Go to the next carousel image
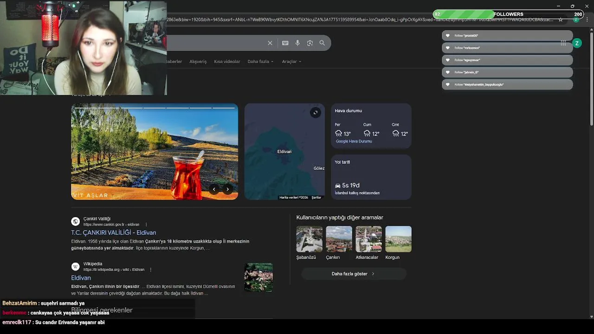The height and width of the screenshot is (334, 594). pyautogui.click(x=227, y=189)
